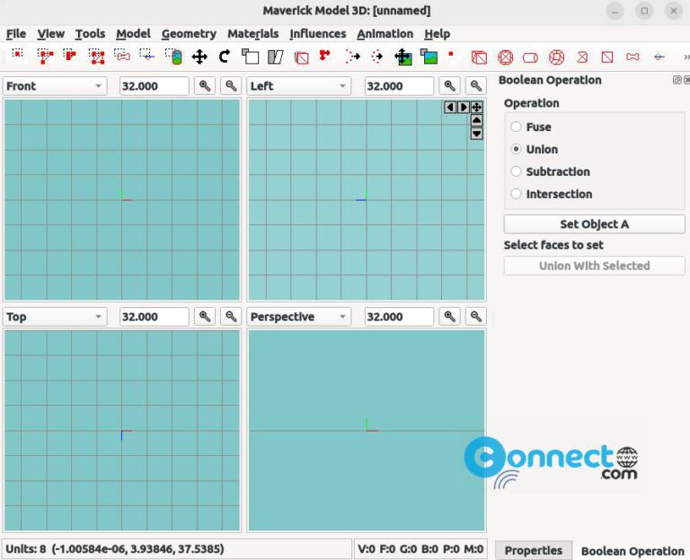Choose the Intersection operation
The image size is (690, 560).
click(517, 195)
